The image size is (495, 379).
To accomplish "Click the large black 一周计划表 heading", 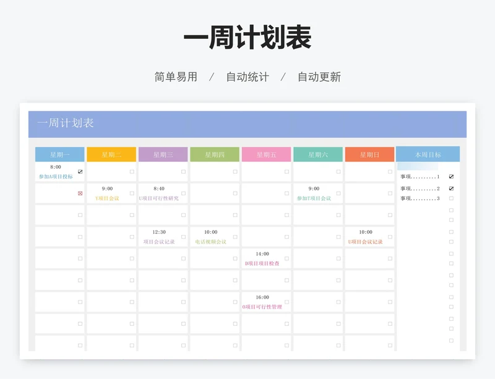I will click(247, 38).
